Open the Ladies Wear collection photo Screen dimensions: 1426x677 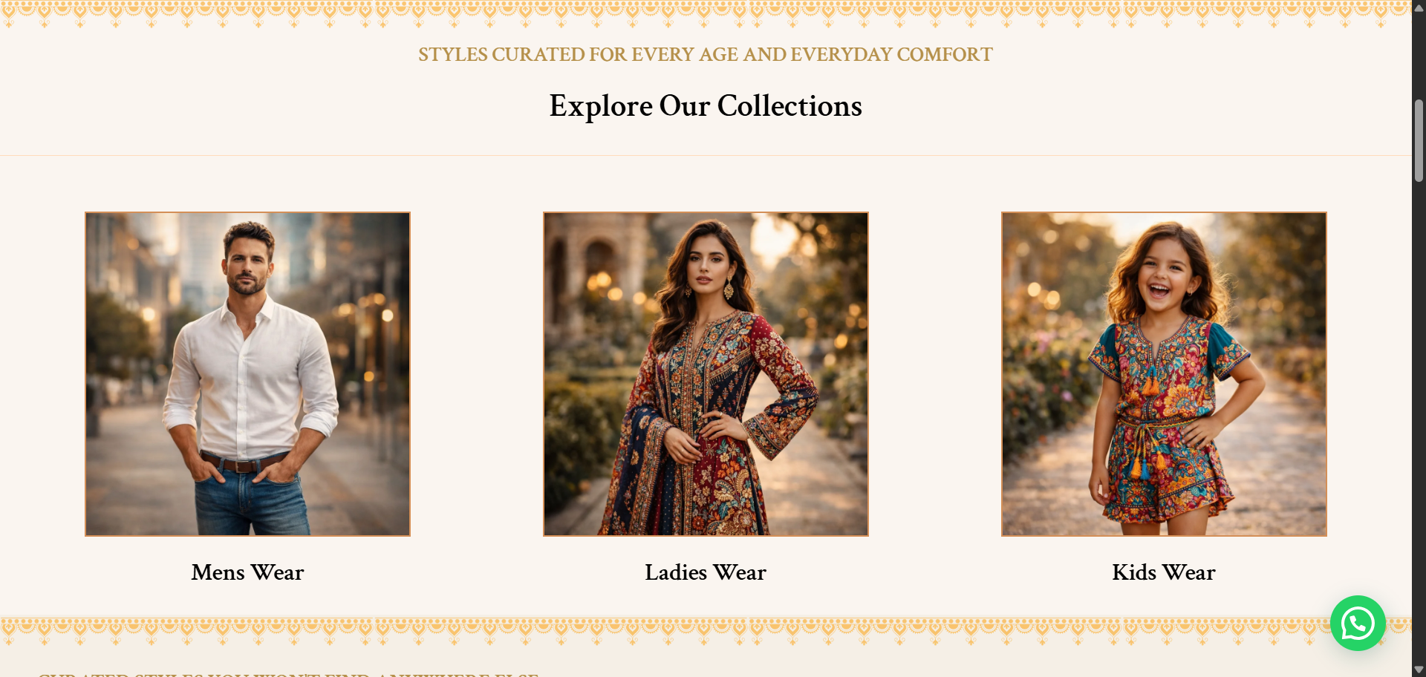[x=706, y=374]
